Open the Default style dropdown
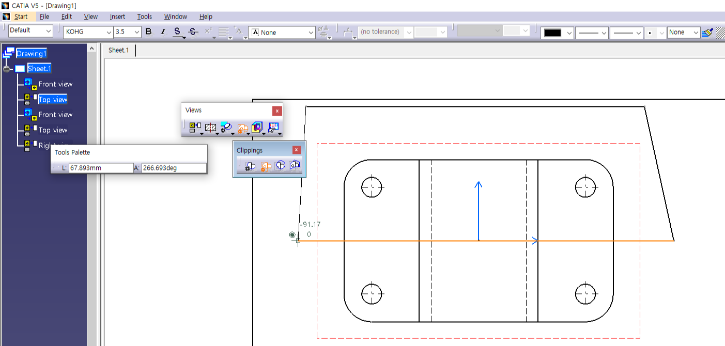The width and height of the screenshot is (725, 346). (30, 30)
